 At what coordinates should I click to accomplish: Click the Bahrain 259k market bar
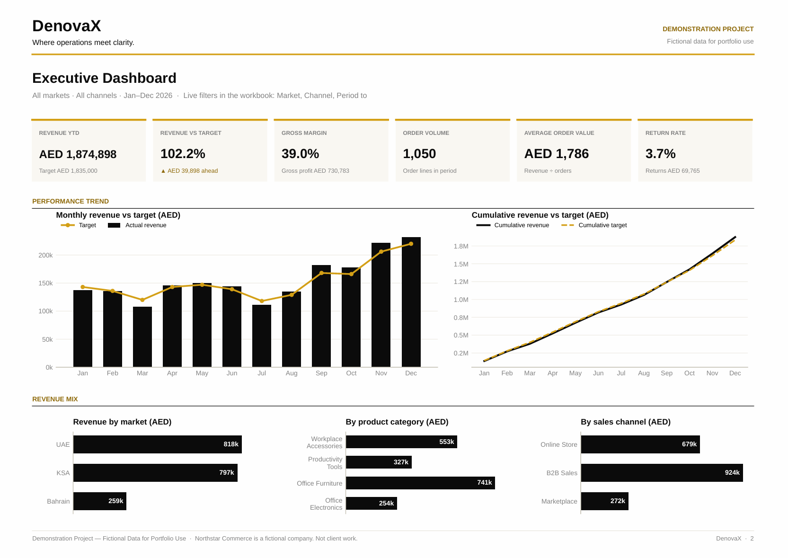tap(100, 501)
